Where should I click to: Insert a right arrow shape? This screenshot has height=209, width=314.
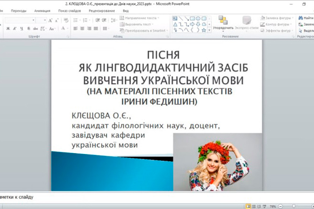pos(192,24)
